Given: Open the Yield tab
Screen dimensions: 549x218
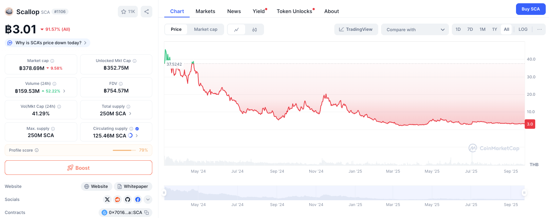Looking at the screenshot, I should [x=259, y=11].
